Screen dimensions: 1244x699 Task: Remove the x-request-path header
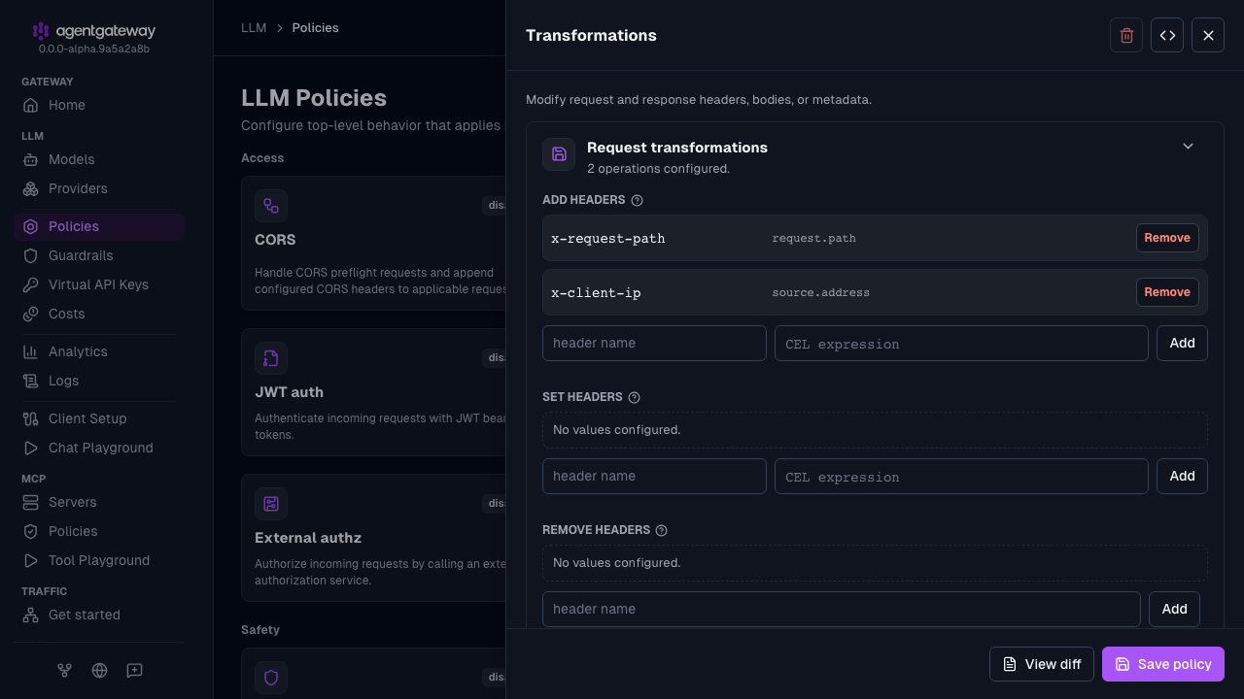(1167, 238)
